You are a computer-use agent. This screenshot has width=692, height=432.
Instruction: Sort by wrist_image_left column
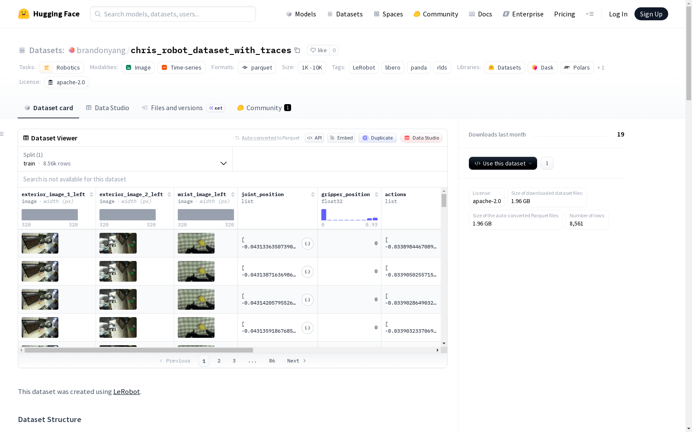point(233,194)
